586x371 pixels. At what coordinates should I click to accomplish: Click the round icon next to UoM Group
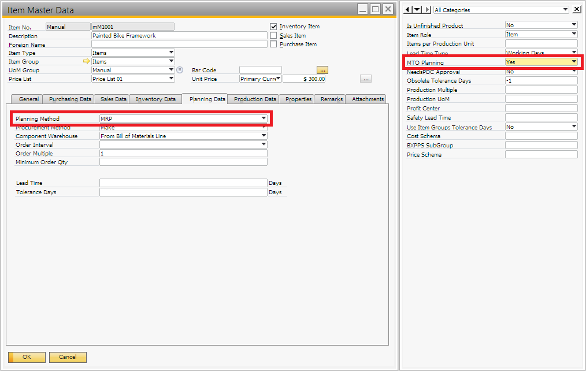click(180, 70)
